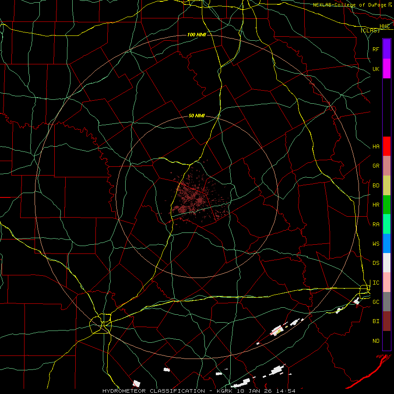This screenshot has width=394, height=394.
Task: Click the BI dark red legend swatch
Action: 387,321
